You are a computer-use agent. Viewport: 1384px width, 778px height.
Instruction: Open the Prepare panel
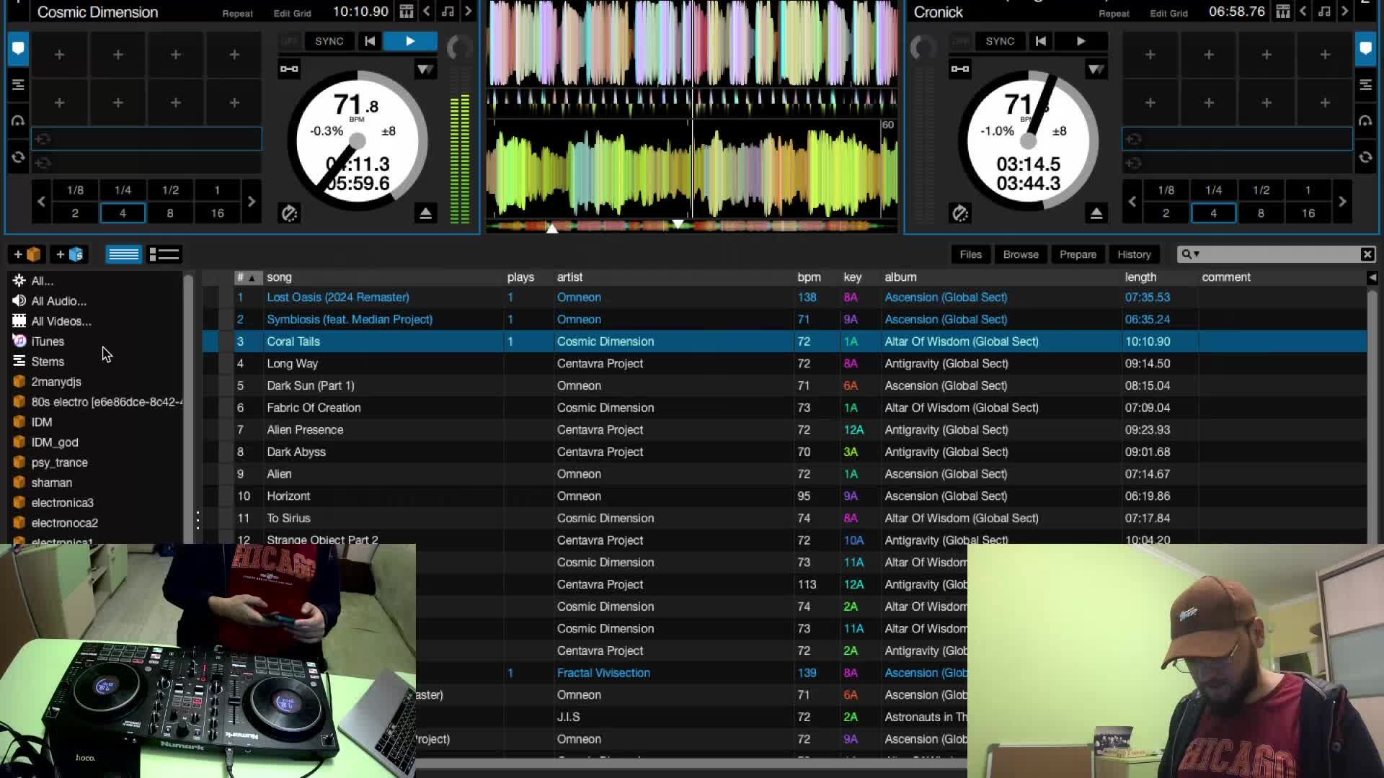[1078, 254]
